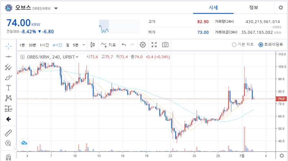
Task: Switch to the 시세 tab
Action: coord(213,8)
